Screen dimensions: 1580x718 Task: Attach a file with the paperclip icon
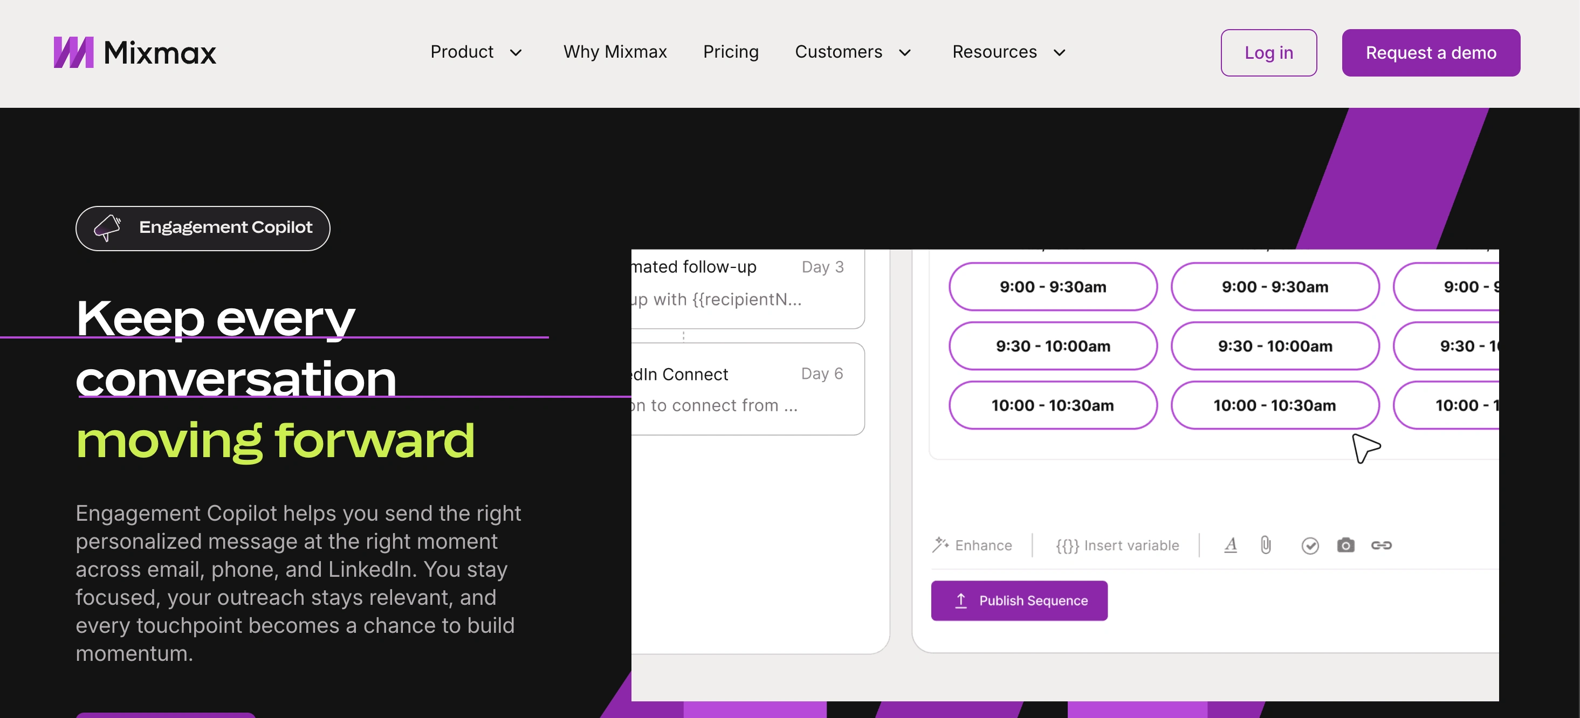tap(1266, 545)
